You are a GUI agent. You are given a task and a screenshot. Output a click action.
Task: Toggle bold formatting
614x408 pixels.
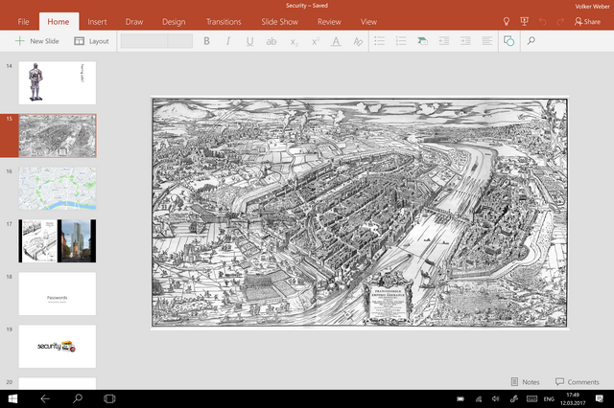(x=206, y=41)
